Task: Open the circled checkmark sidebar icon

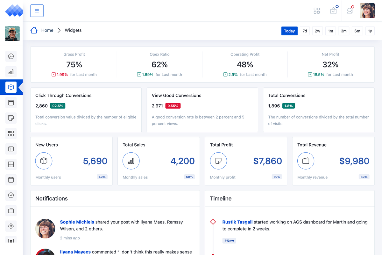Action: tap(11, 195)
